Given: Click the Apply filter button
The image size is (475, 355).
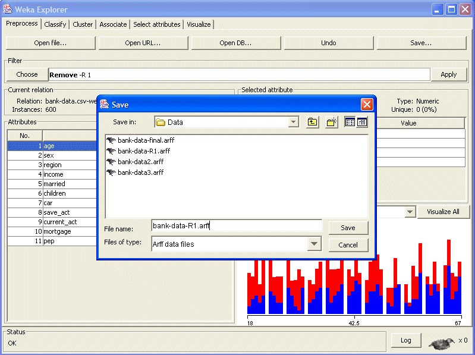Looking at the screenshot, I should point(448,74).
